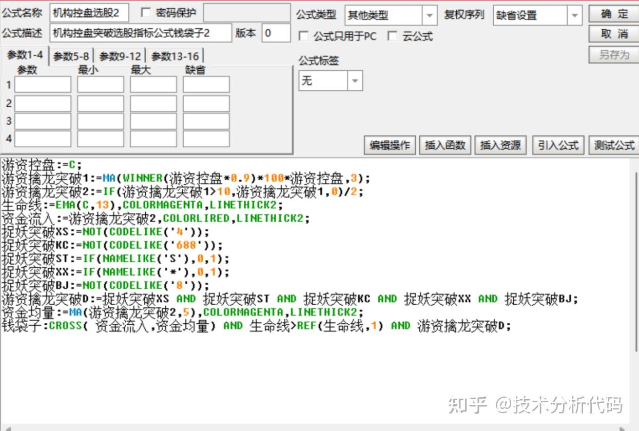Switch to the 参数5-8 tab
639x431 pixels.
click(71, 56)
